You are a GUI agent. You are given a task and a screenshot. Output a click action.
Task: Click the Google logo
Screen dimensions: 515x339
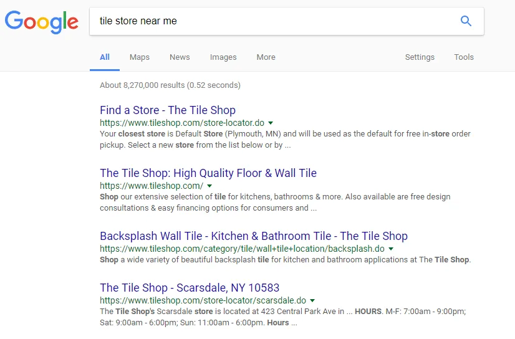(x=42, y=21)
